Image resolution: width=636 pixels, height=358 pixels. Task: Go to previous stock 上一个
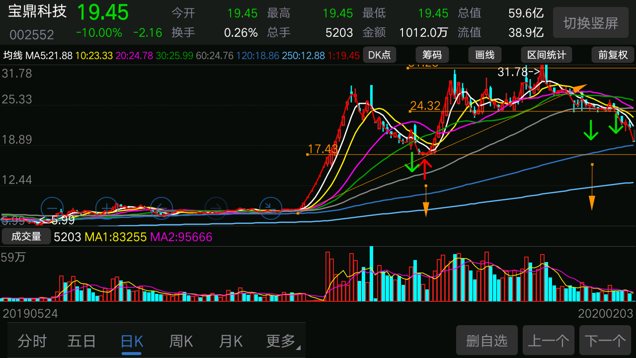click(x=549, y=341)
